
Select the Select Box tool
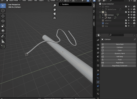click(3, 6)
